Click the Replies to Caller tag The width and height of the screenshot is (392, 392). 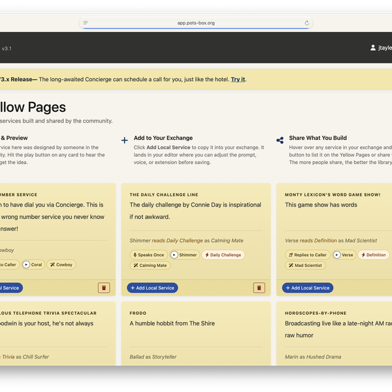click(308, 255)
